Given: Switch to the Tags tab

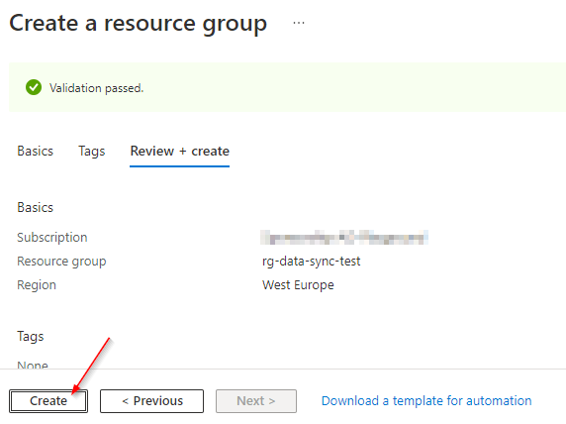Looking at the screenshot, I should 92,152.
